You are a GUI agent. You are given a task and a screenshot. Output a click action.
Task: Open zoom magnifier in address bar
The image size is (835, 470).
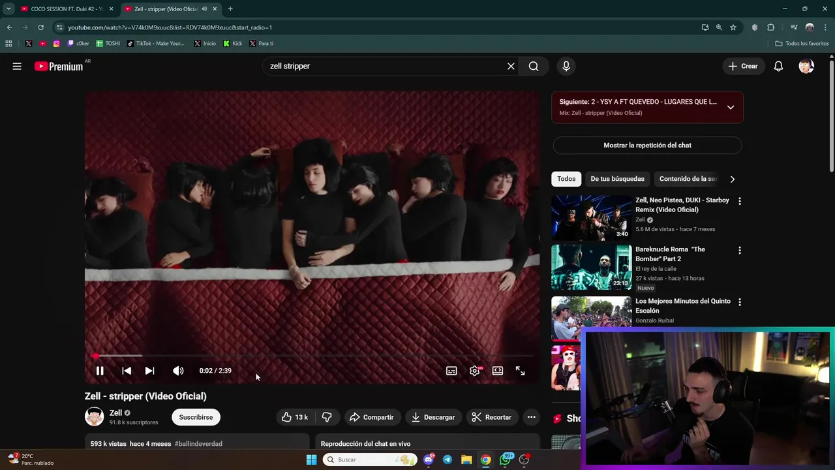(719, 27)
